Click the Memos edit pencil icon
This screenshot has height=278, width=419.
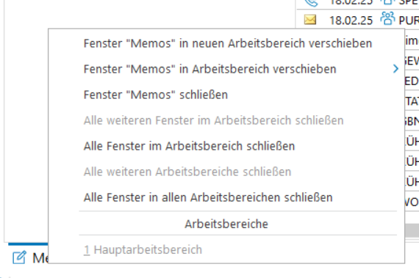(x=19, y=257)
